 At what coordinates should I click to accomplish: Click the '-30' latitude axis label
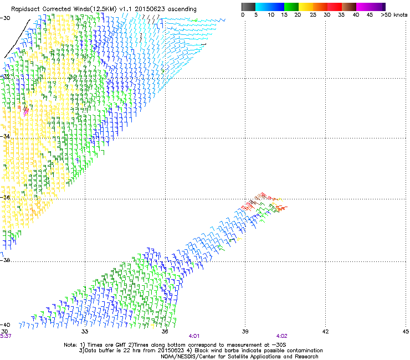tap(5, 18)
